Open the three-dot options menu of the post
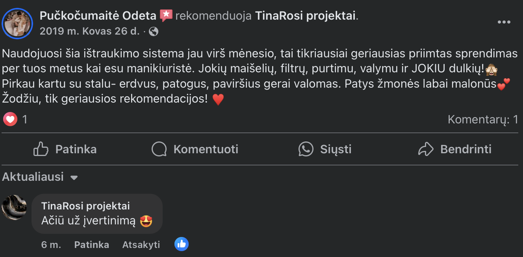The image size is (523, 257). tap(504, 22)
